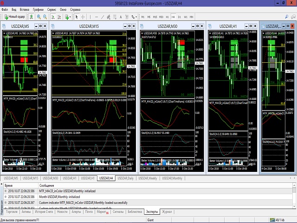Switch timeframe to M15 in toolbar

[155, 17]
